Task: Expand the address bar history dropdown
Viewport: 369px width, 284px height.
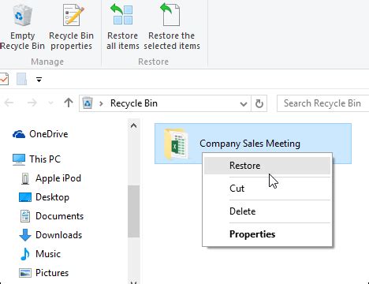Action: coord(244,104)
